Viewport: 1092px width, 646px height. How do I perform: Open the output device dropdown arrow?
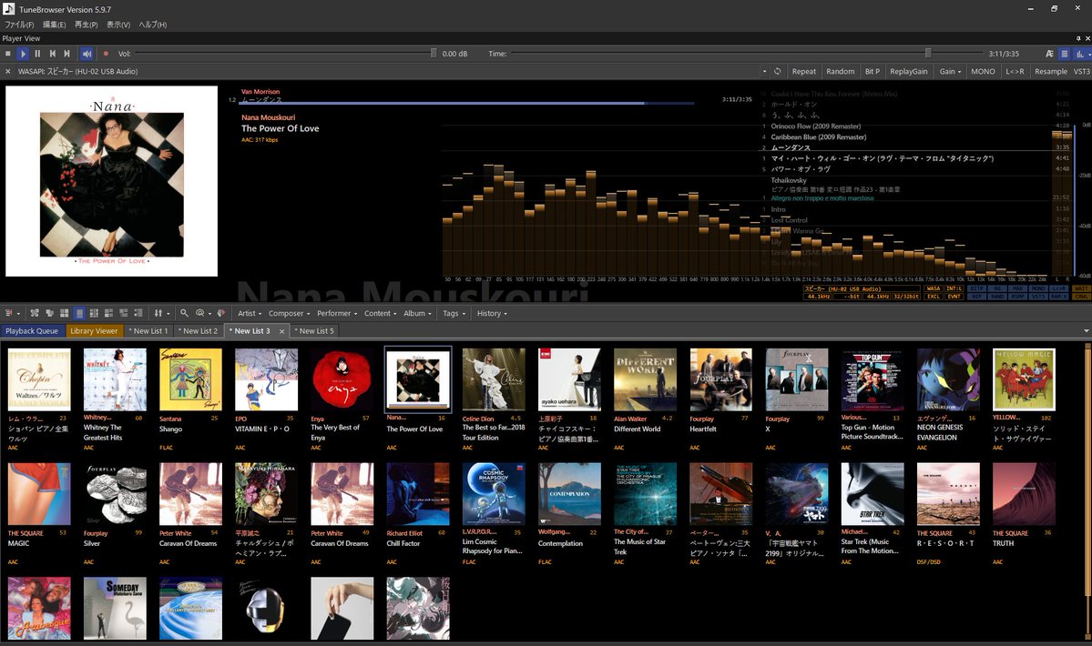(x=764, y=72)
